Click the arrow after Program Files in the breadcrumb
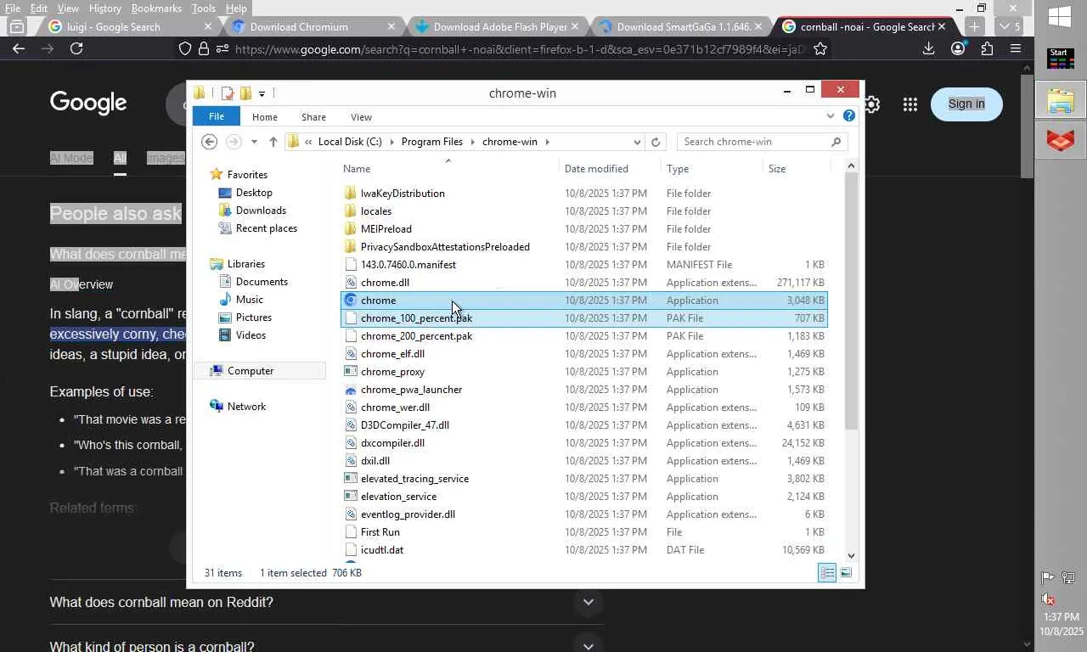The width and height of the screenshot is (1087, 652). 473,142
